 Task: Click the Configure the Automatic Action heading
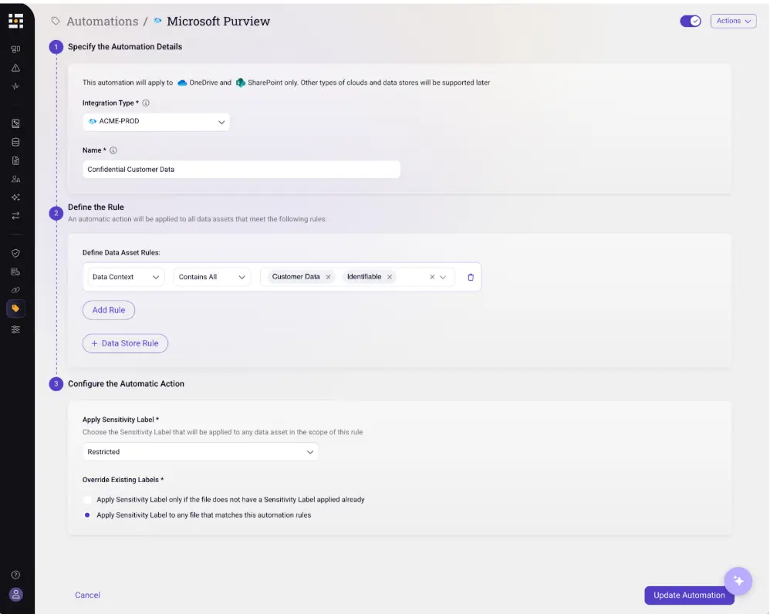click(x=126, y=384)
